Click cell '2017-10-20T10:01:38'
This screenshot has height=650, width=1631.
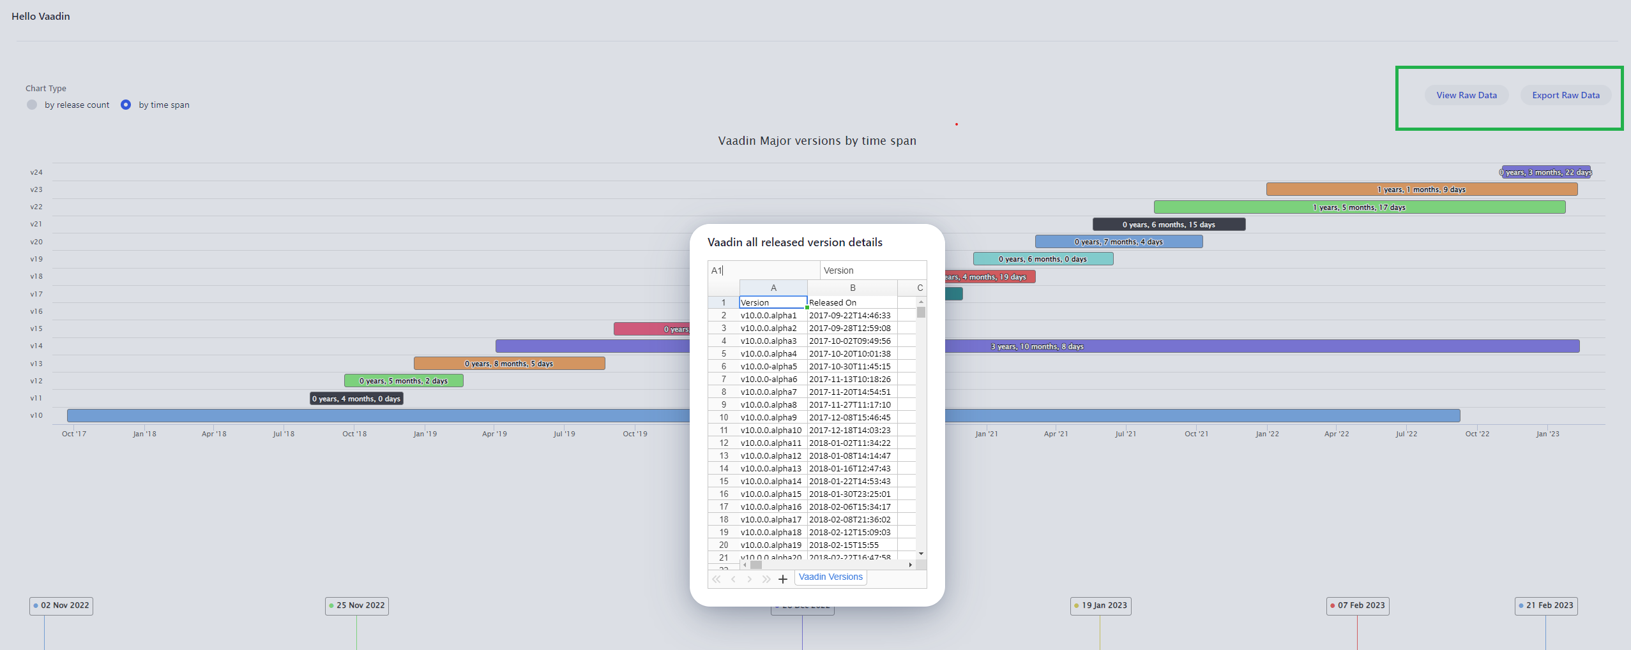(x=853, y=353)
